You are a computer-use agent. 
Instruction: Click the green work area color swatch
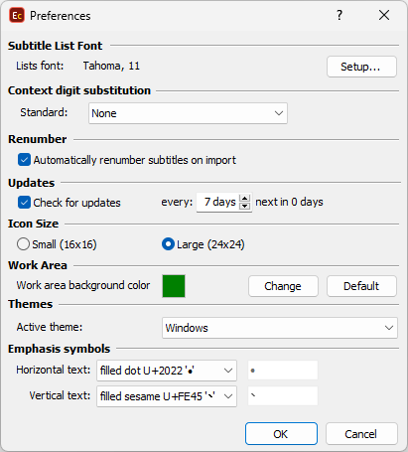pyautogui.click(x=174, y=286)
